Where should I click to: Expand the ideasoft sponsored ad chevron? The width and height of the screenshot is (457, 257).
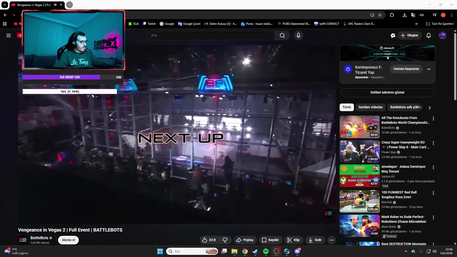(x=429, y=69)
